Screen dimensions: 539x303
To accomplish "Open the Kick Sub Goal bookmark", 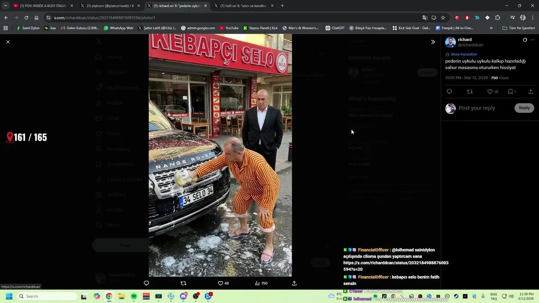I will click(411, 28).
